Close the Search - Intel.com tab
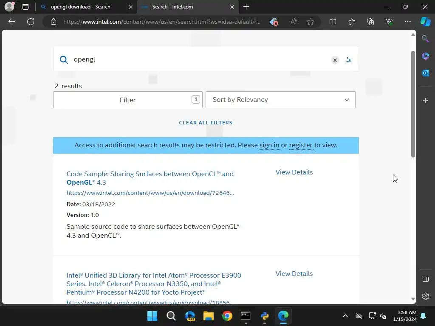The height and width of the screenshot is (326, 435). click(x=232, y=7)
